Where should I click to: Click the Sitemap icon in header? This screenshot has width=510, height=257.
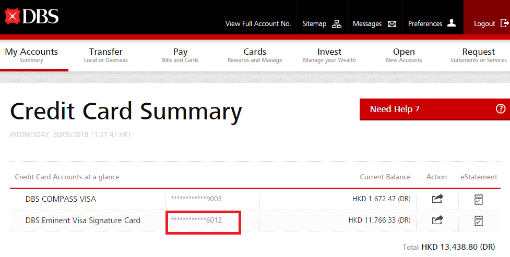click(337, 24)
